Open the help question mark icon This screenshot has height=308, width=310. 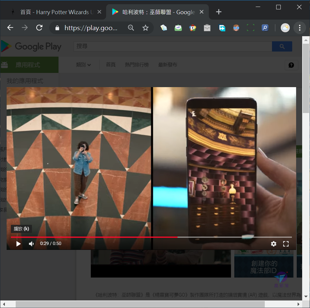291,65
